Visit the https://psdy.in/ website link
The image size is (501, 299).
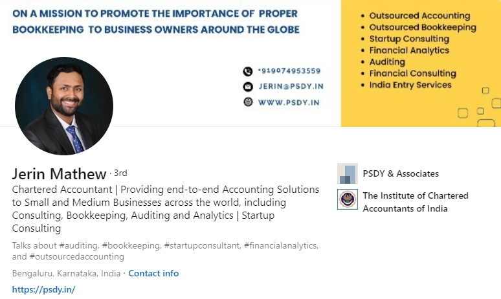tap(44, 289)
